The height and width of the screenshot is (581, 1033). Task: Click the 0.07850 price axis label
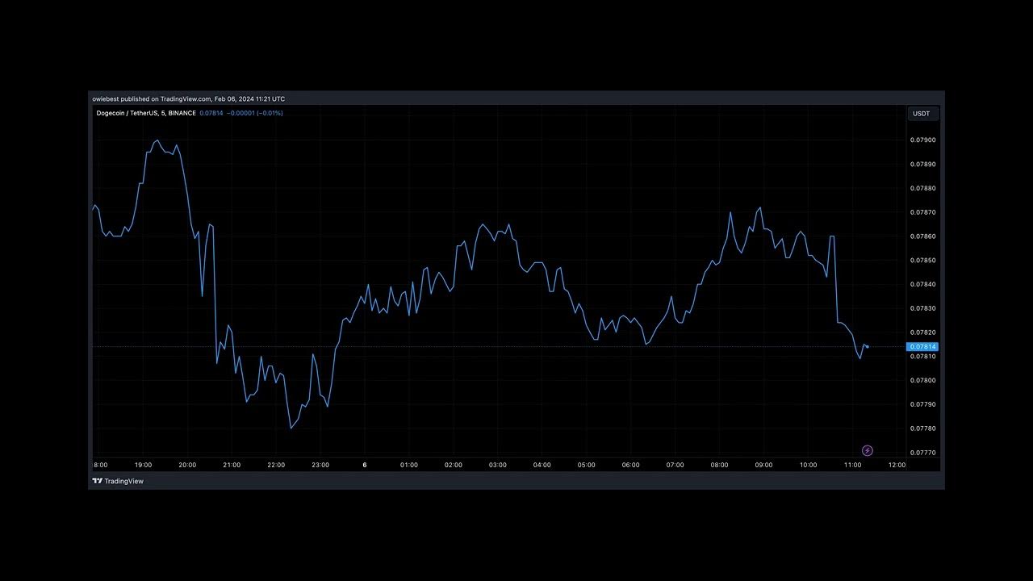coord(923,261)
